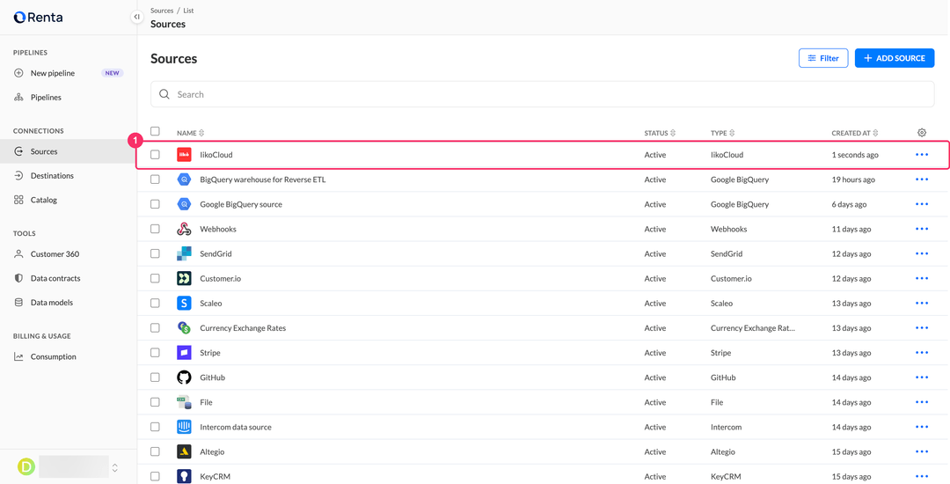Check the BigQuery warehouse for Reverse ETL checkbox
This screenshot has height=484, width=950.
155,180
